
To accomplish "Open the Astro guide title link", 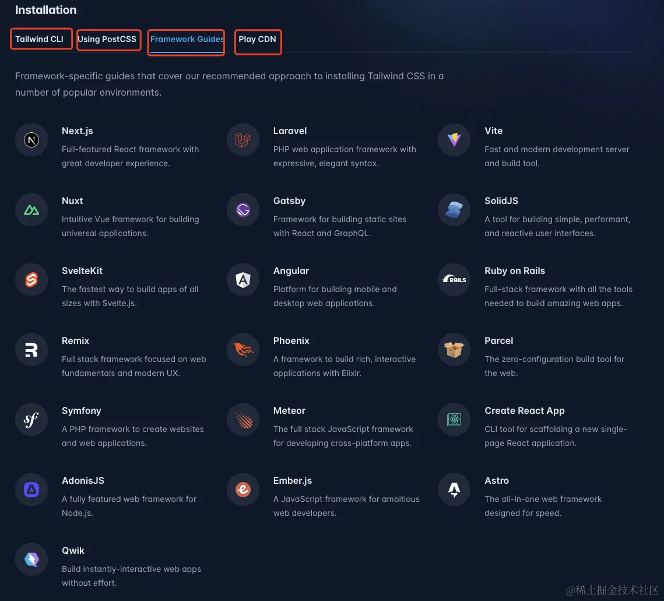I will [x=497, y=481].
